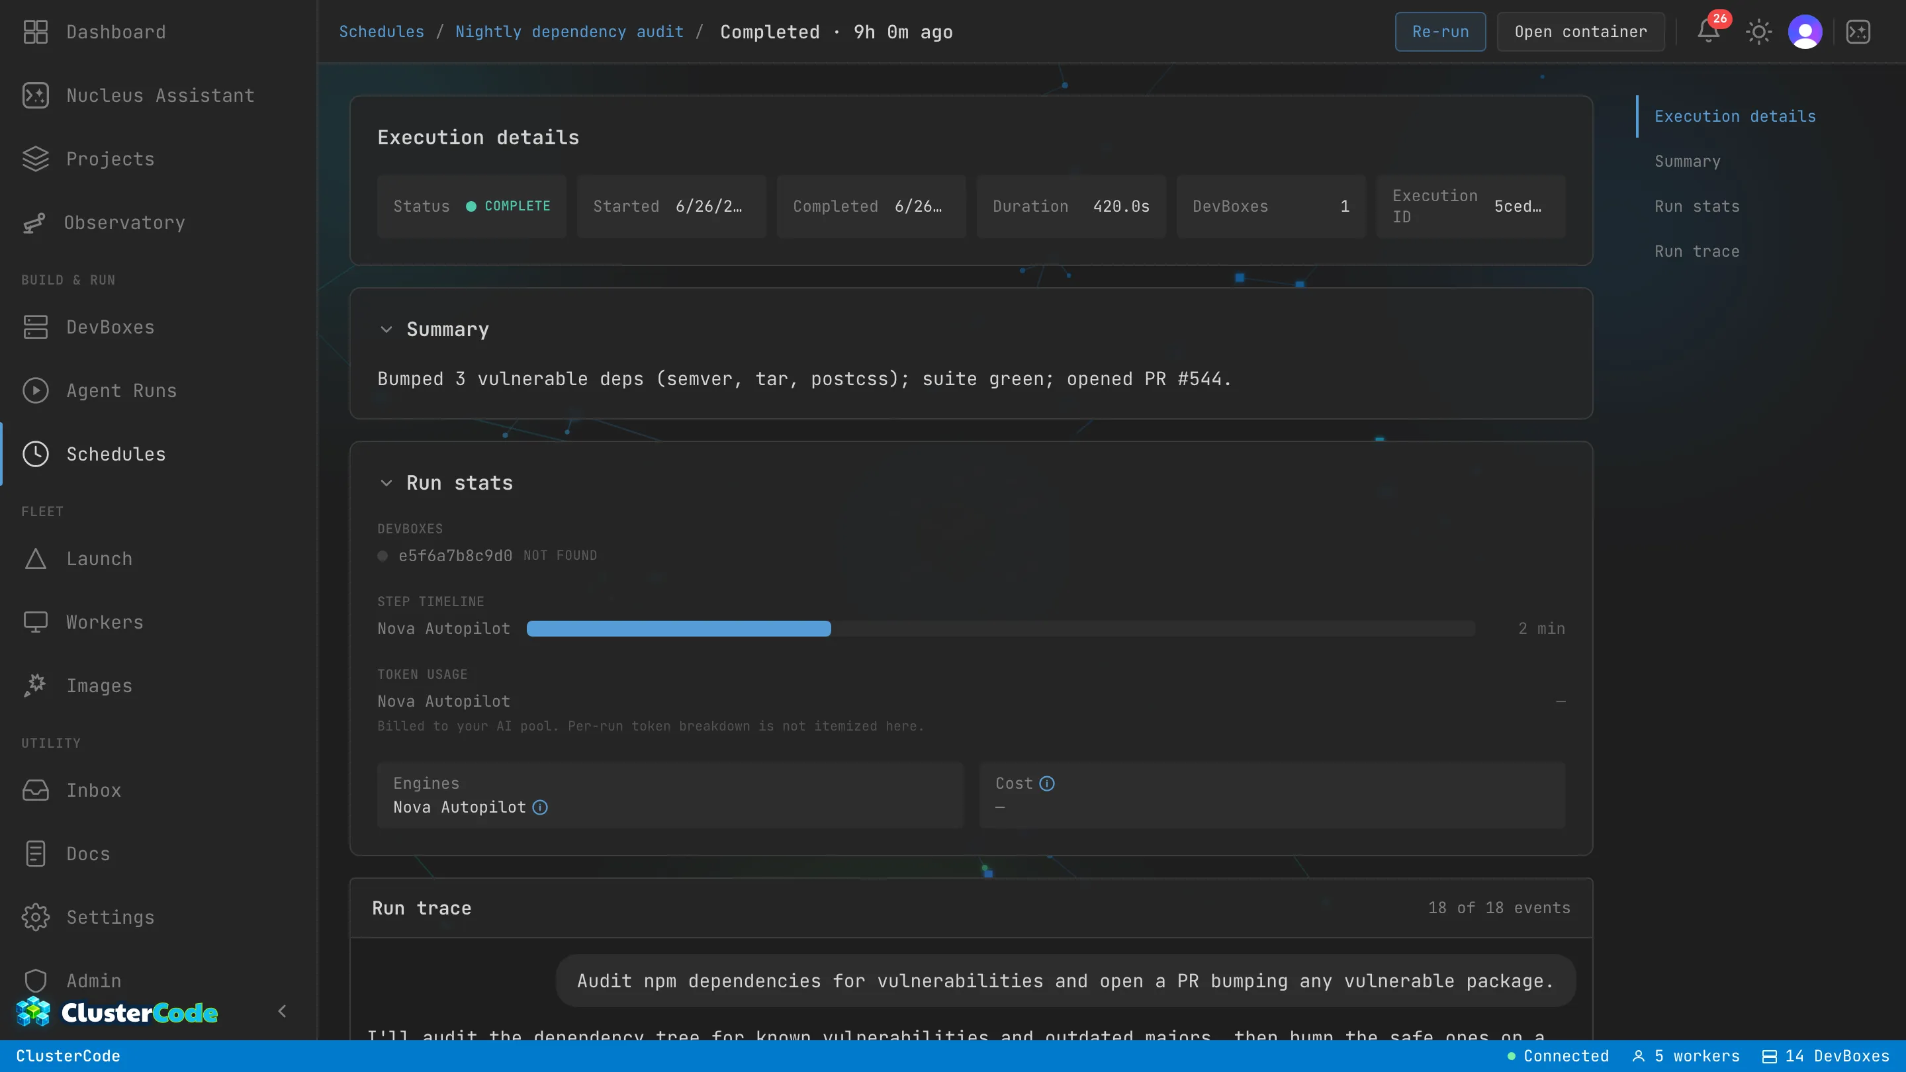This screenshot has height=1072, width=1906.
Task: Click the DevBoxes server icon
Action: (36, 327)
